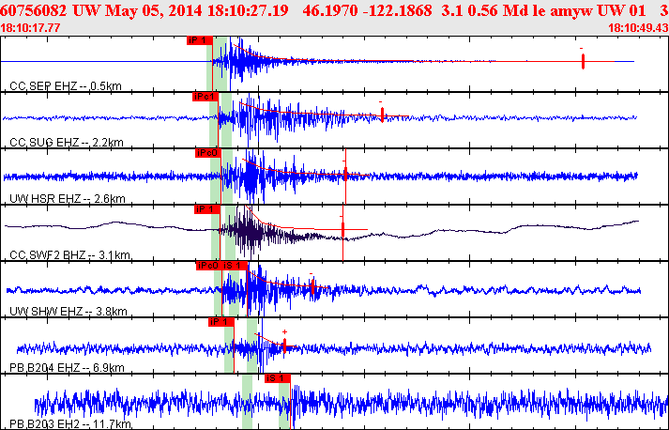The height and width of the screenshot is (430, 669).
Task: Click the end time 18:10:49.43 label
Action: tap(638, 28)
